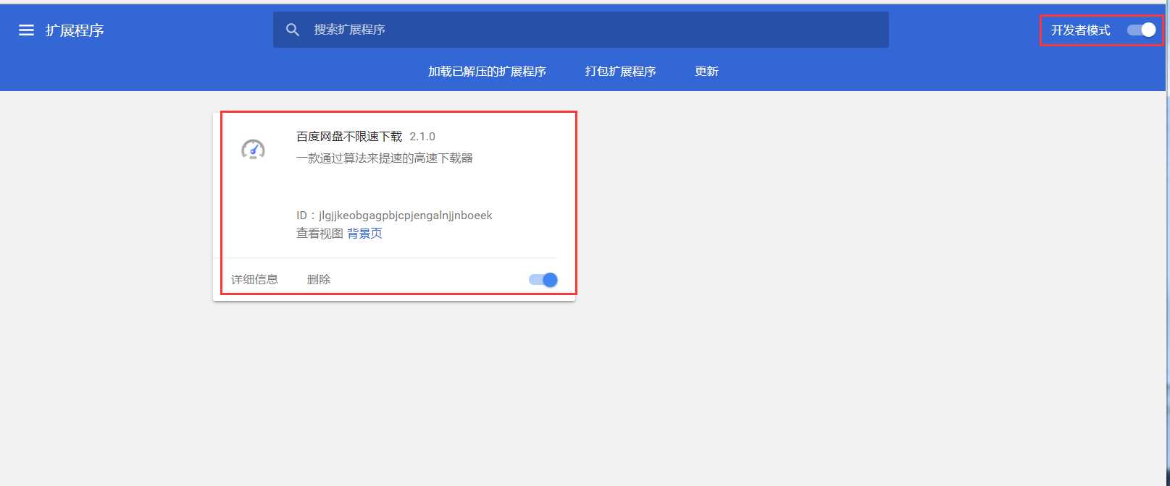Click the extension name 百度网盘不限速下载
Image resolution: width=1170 pixels, height=486 pixels.
point(349,136)
